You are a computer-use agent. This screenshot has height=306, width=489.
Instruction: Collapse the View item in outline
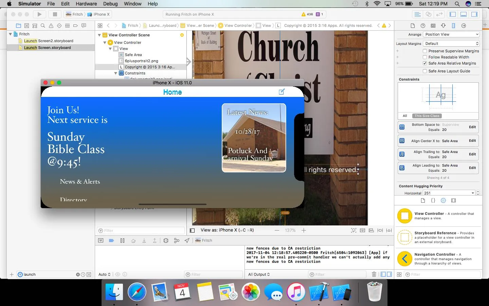110,49
